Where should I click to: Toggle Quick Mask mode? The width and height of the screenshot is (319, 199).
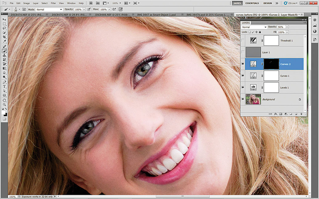click(x=4, y=119)
